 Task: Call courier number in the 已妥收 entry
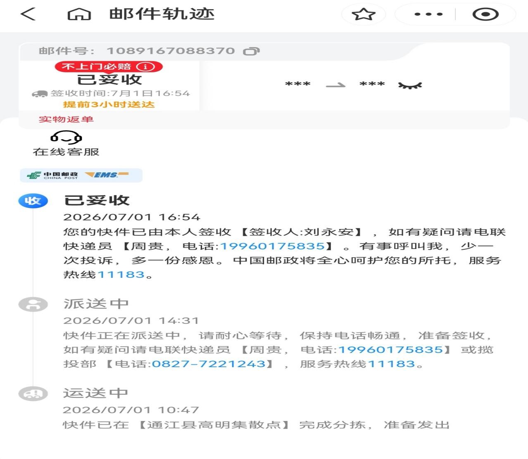pyautogui.click(x=272, y=246)
